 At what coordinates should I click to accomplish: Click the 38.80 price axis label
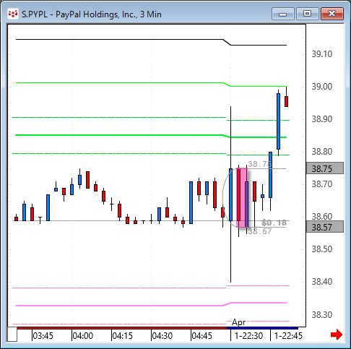(322, 152)
